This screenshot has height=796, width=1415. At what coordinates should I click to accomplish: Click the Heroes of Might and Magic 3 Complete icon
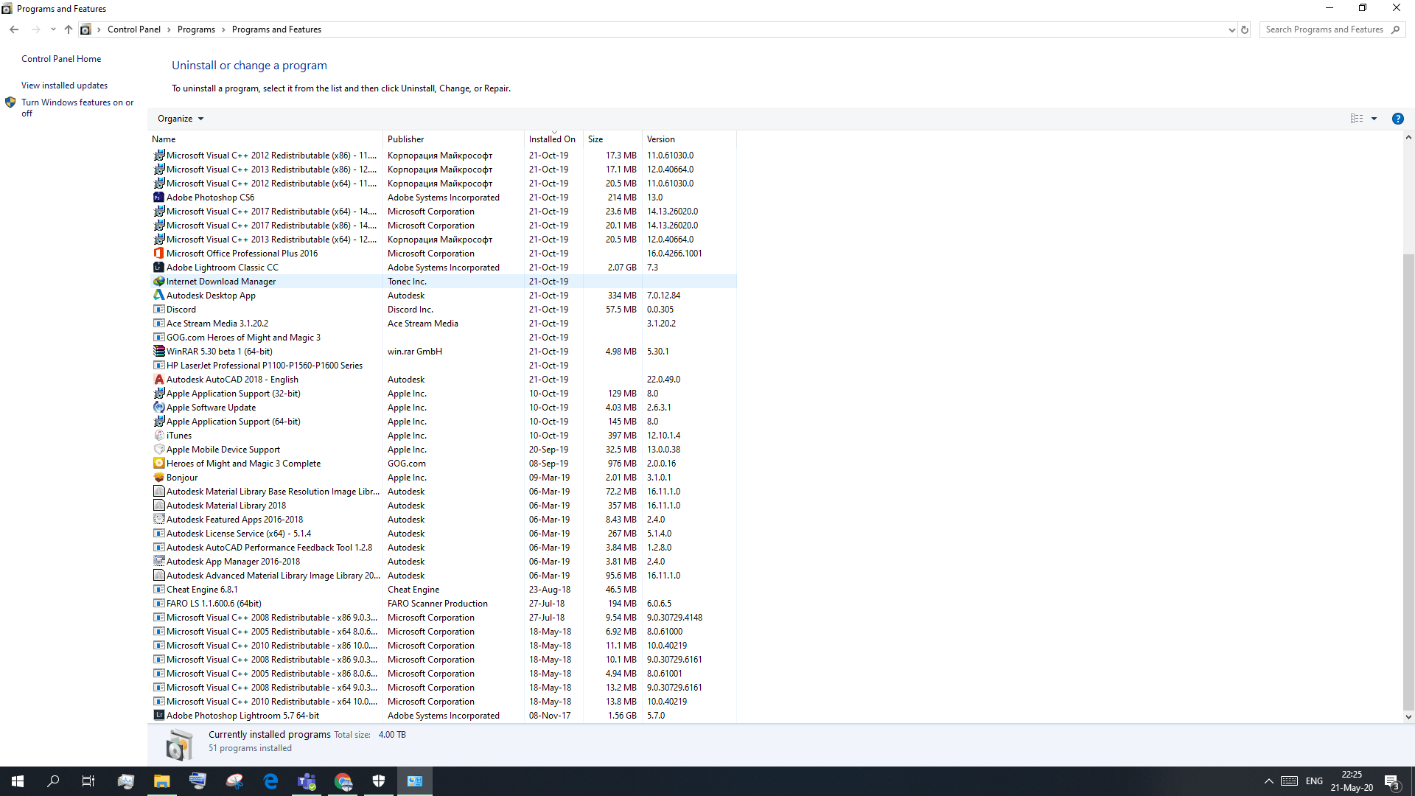pos(158,464)
